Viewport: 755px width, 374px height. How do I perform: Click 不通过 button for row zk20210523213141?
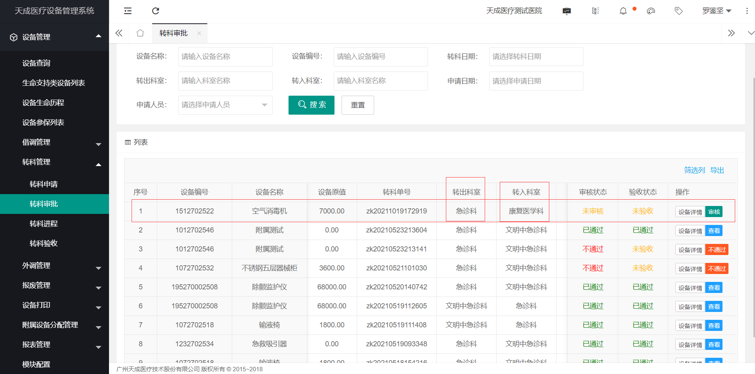pyautogui.click(x=717, y=250)
